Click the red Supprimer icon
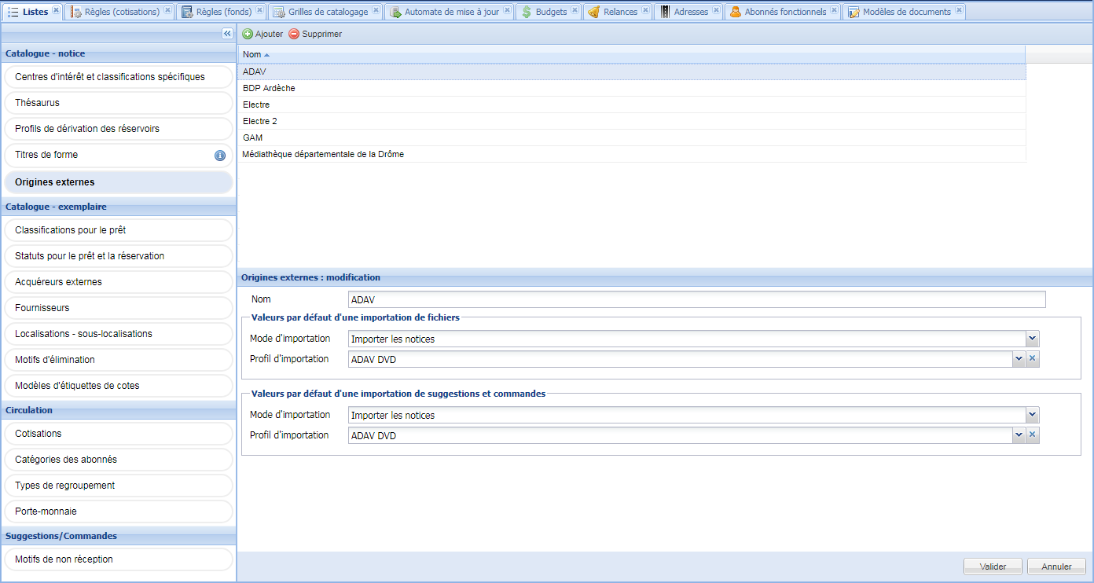 294,35
